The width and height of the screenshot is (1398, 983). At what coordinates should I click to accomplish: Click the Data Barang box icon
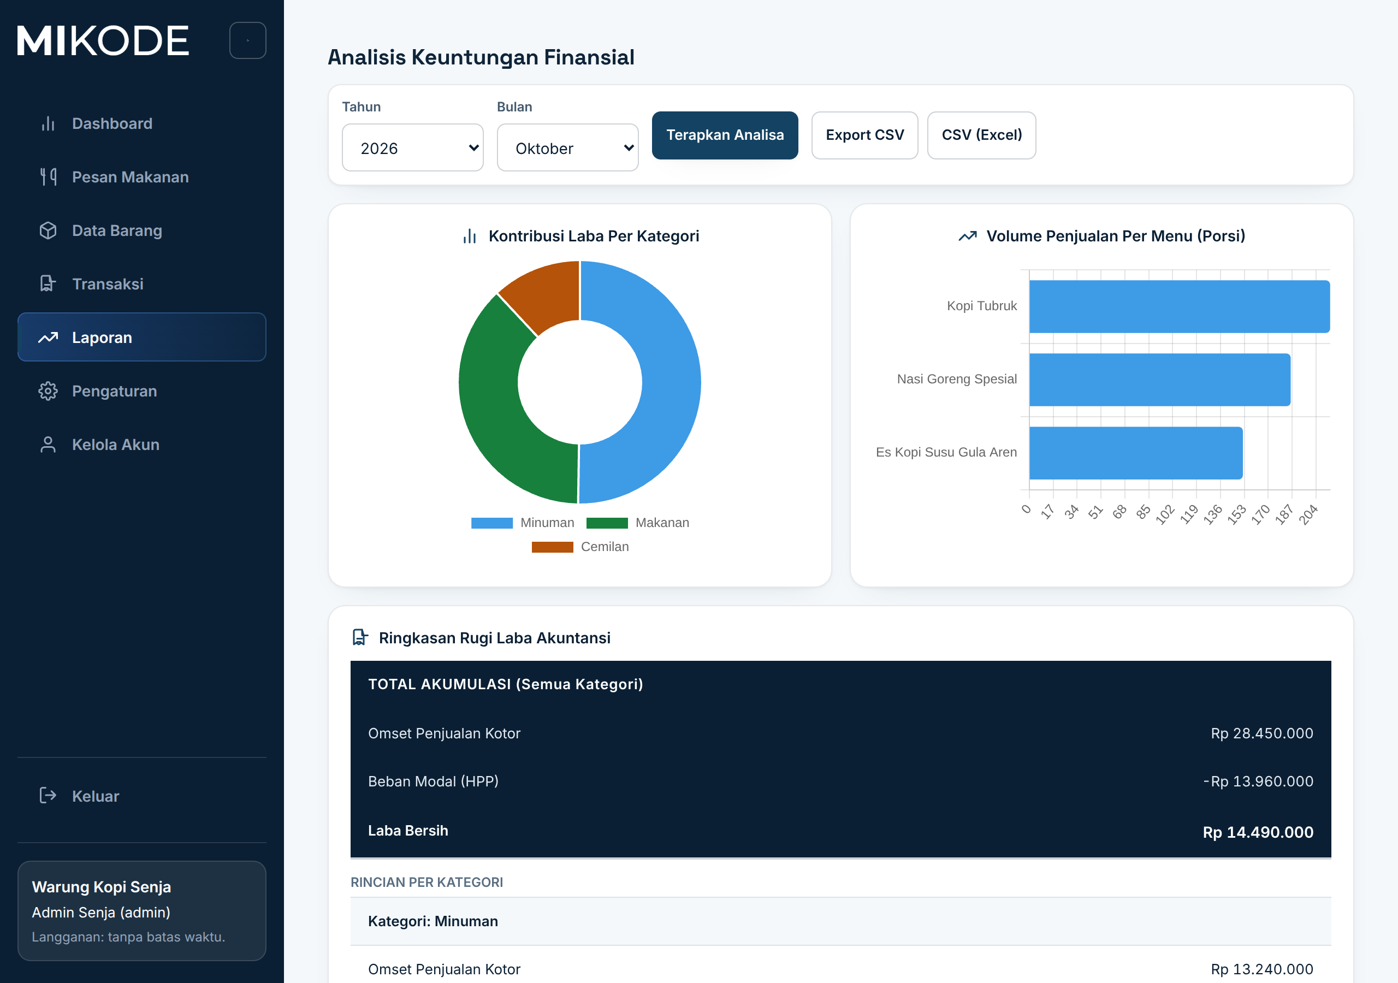tap(48, 231)
